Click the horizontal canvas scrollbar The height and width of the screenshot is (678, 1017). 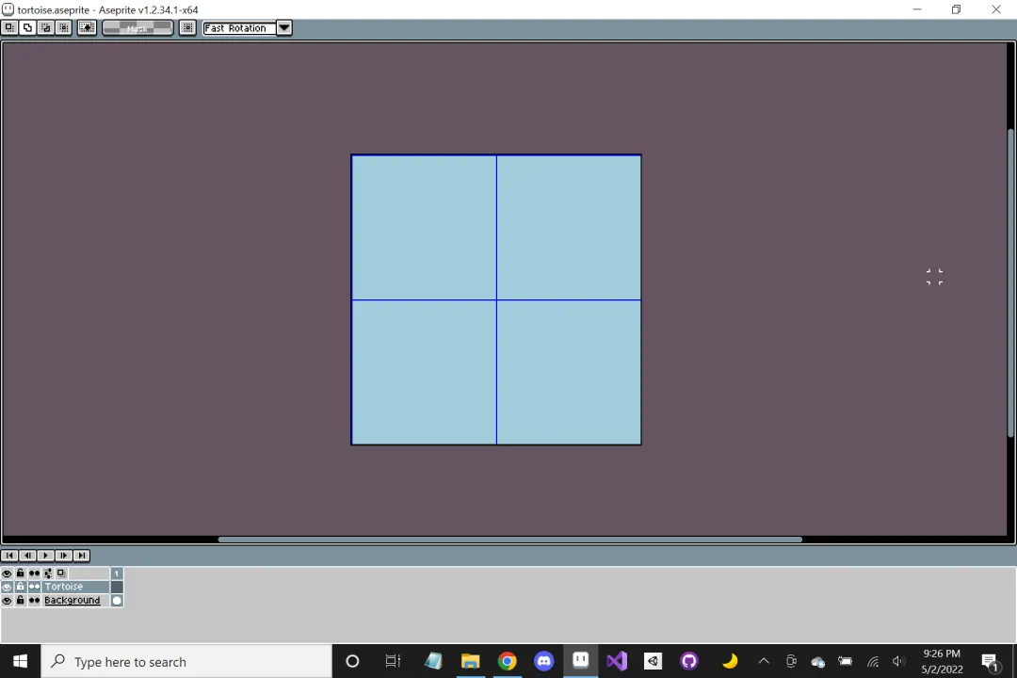point(509,540)
